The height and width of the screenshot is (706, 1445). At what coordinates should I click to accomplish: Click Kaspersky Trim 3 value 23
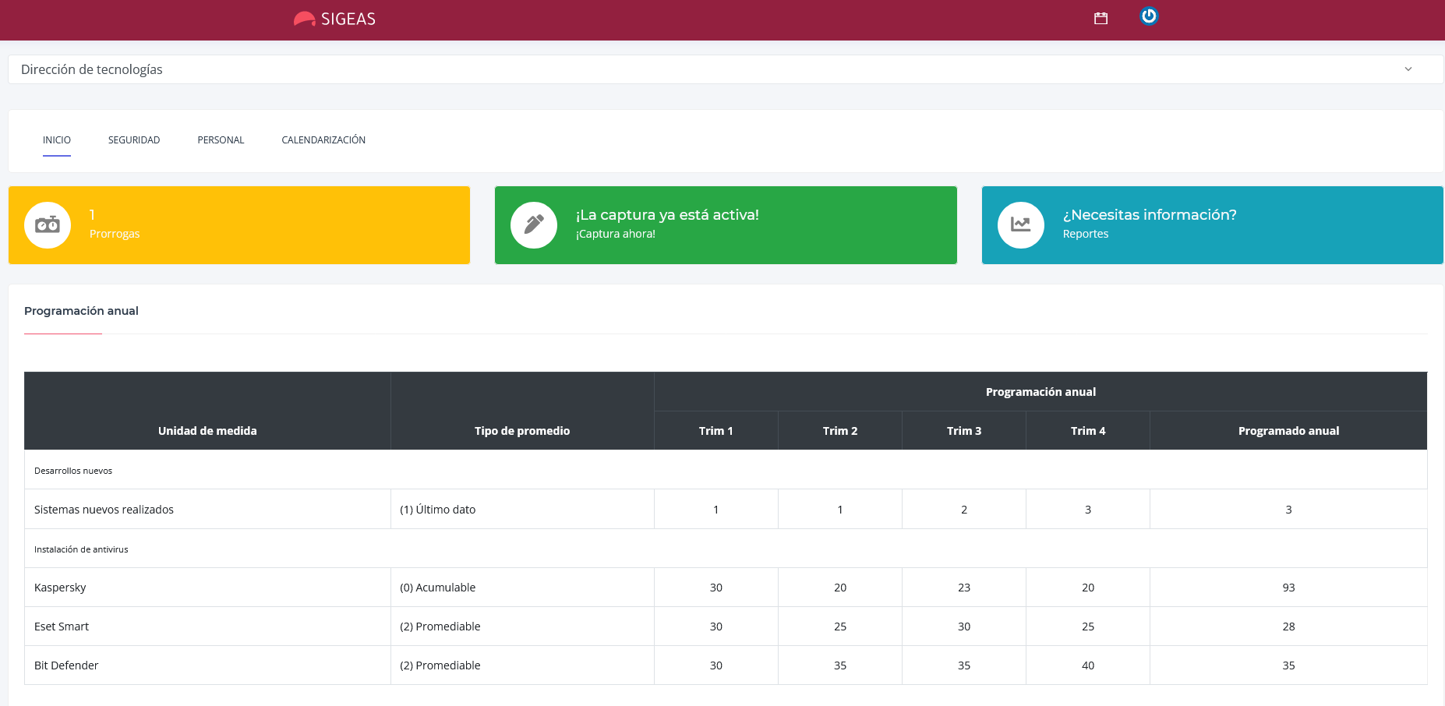click(x=964, y=588)
